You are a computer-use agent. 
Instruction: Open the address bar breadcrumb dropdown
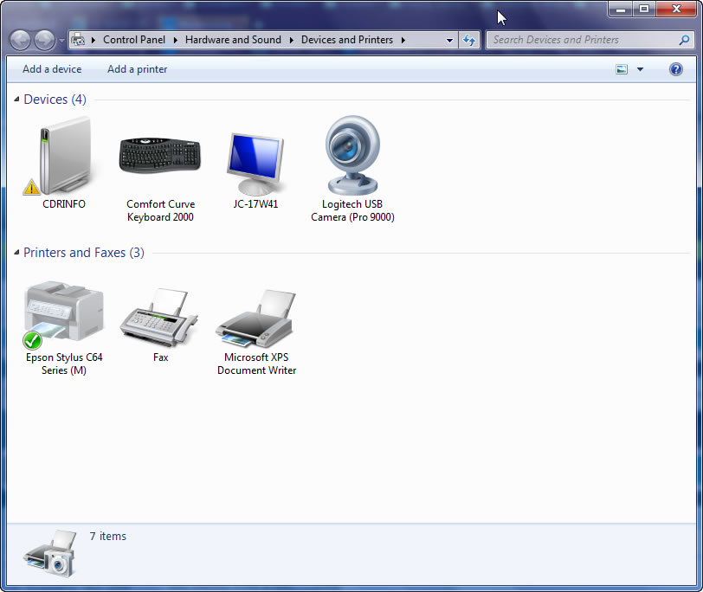click(x=449, y=40)
